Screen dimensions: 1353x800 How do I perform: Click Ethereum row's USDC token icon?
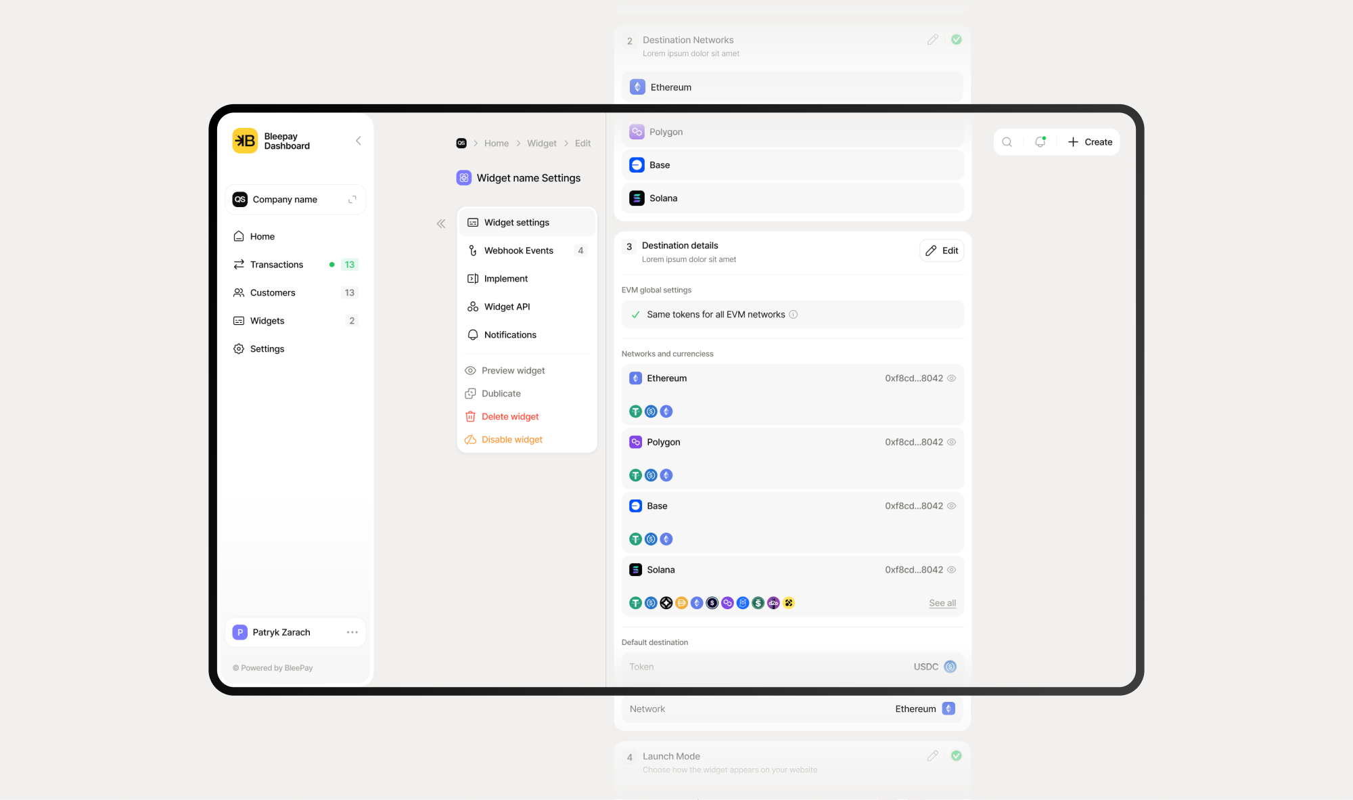[x=651, y=412]
